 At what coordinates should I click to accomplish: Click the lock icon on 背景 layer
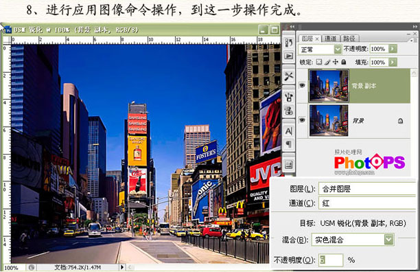point(401,121)
